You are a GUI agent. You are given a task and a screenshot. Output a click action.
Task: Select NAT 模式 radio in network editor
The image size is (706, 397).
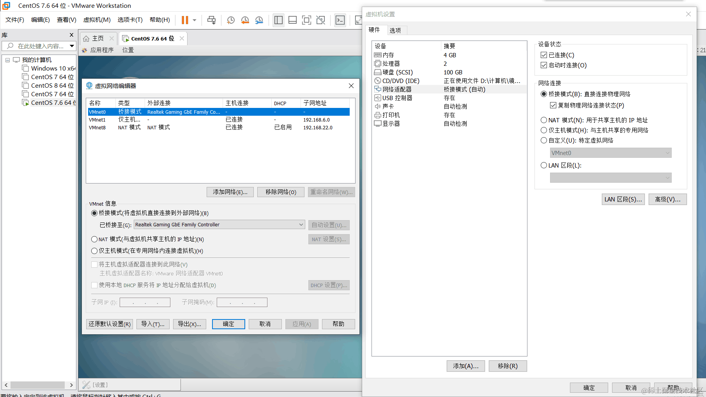coord(94,239)
